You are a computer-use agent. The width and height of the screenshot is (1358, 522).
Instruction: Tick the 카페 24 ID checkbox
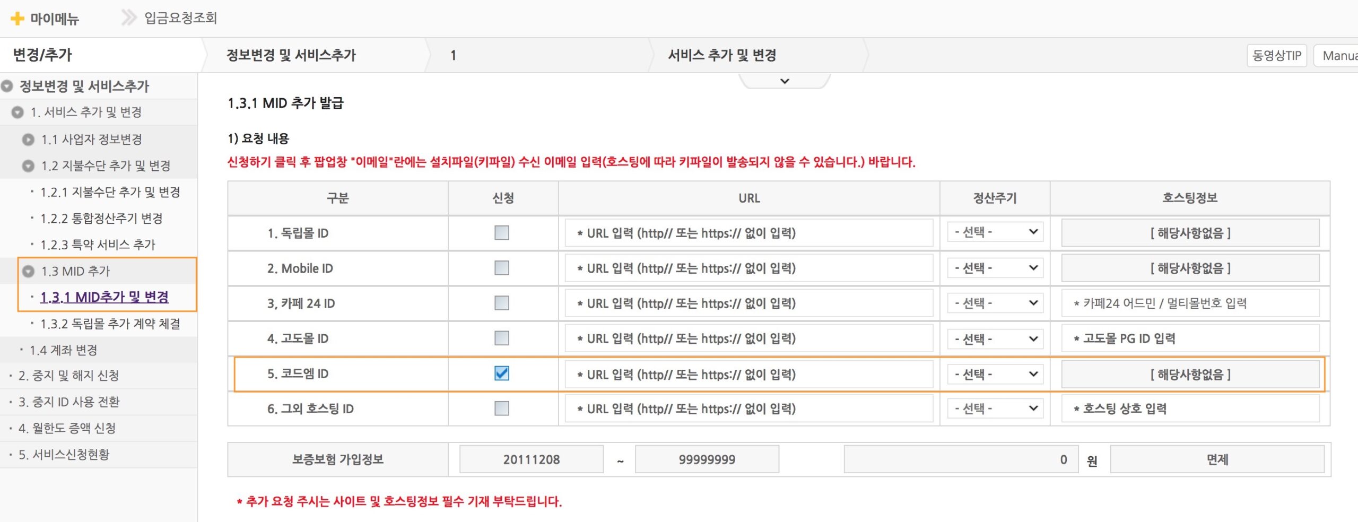pos(501,303)
